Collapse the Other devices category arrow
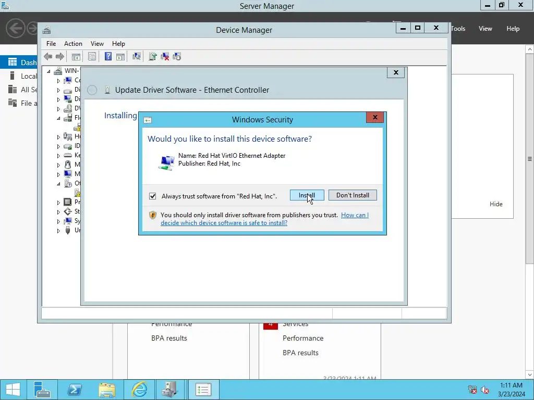The height and width of the screenshot is (400, 534). tap(58, 184)
